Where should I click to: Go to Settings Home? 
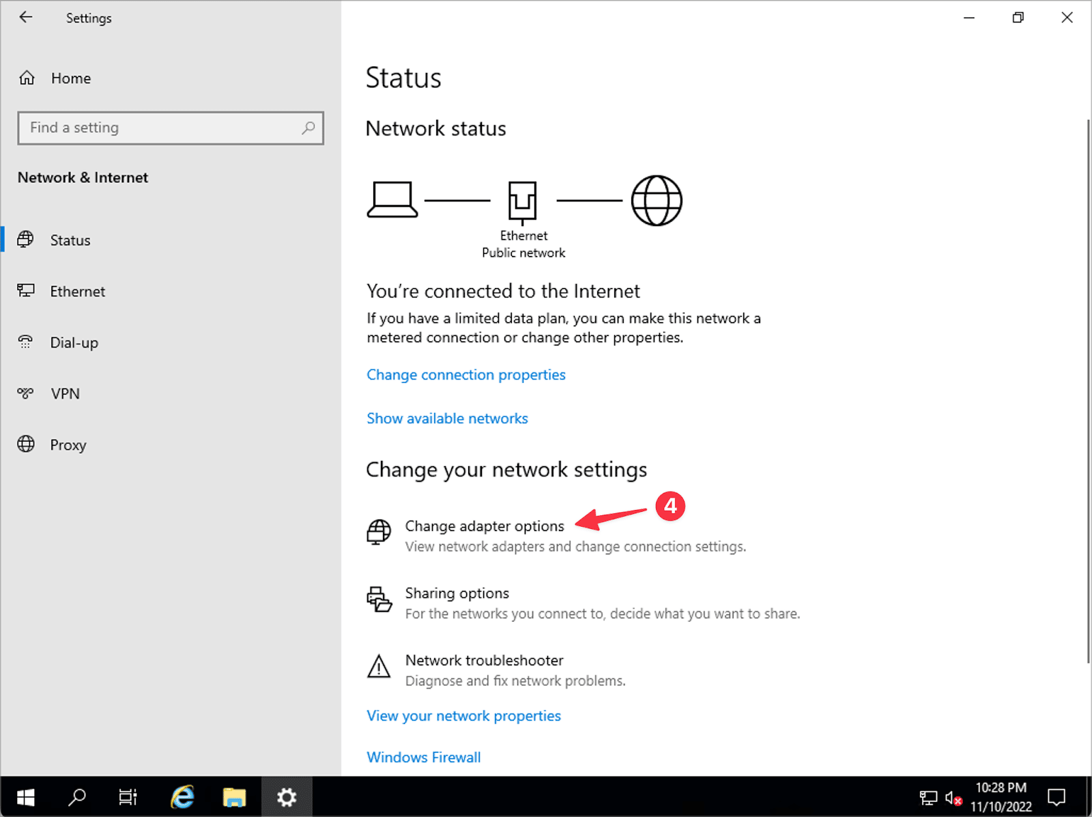[x=70, y=78]
